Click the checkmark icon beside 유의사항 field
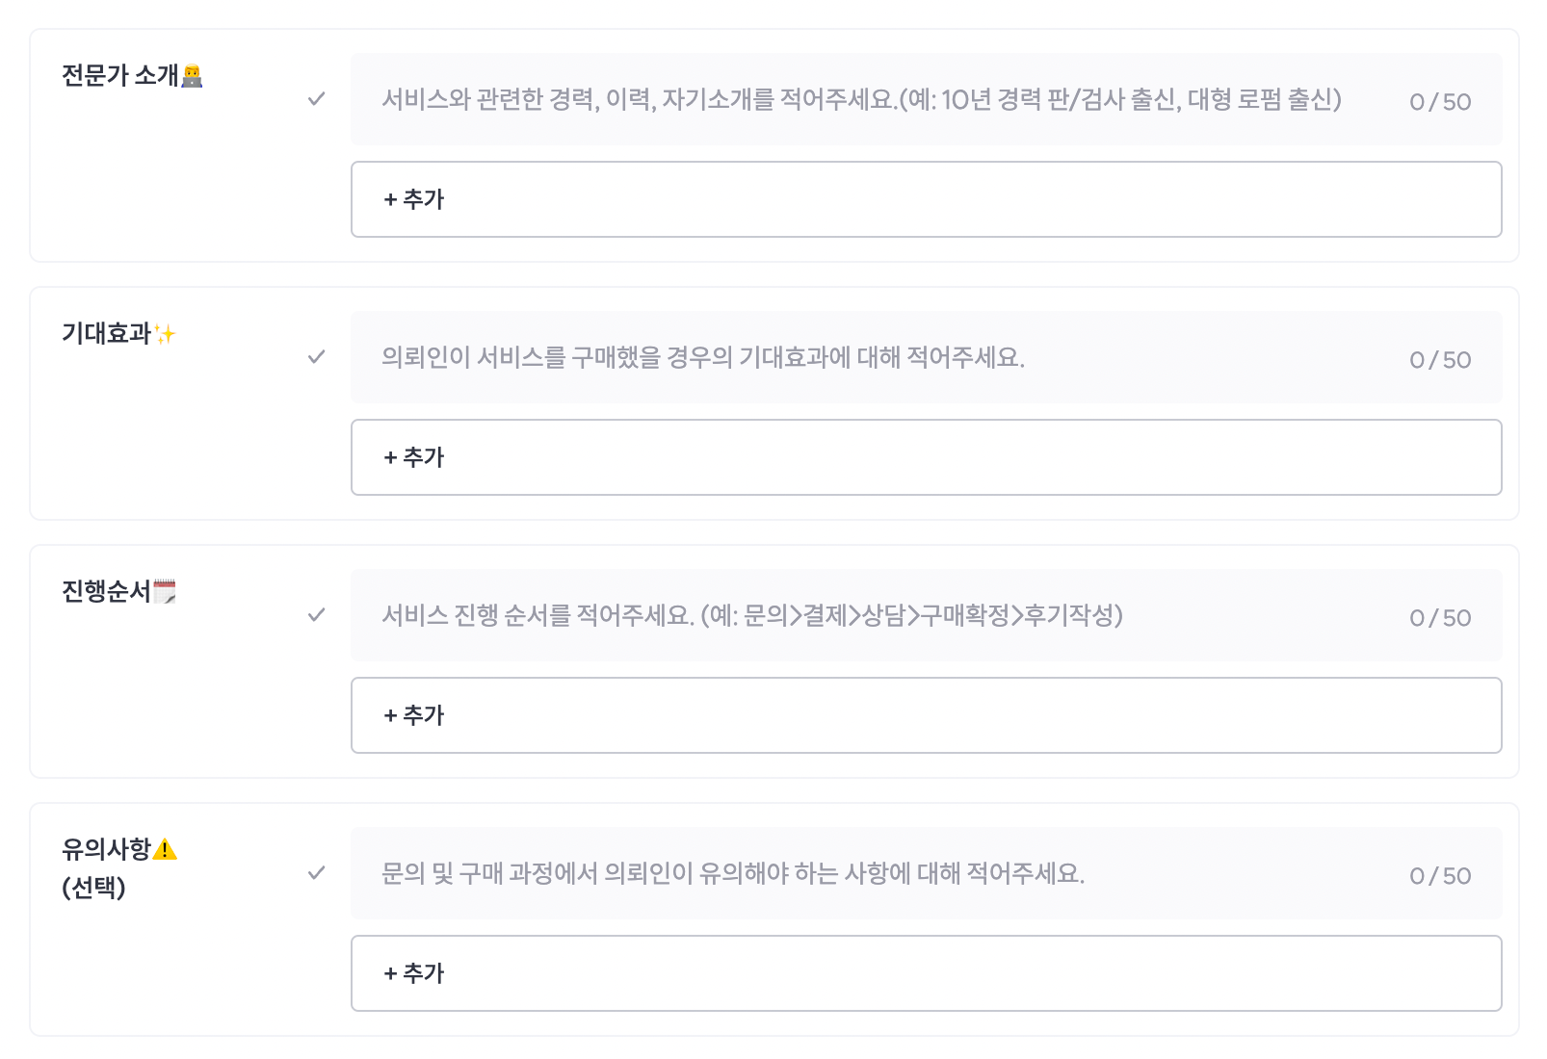 click(316, 873)
